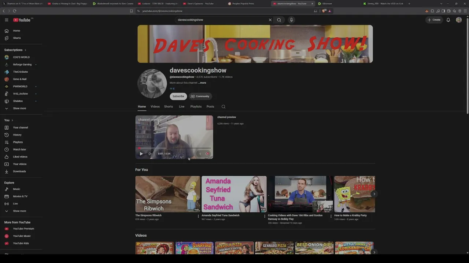Screen dimensions: 469x263
Task: Open options menu for Amanda Seyfried Tuna Sandwich
Action: (x=265, y=216)
